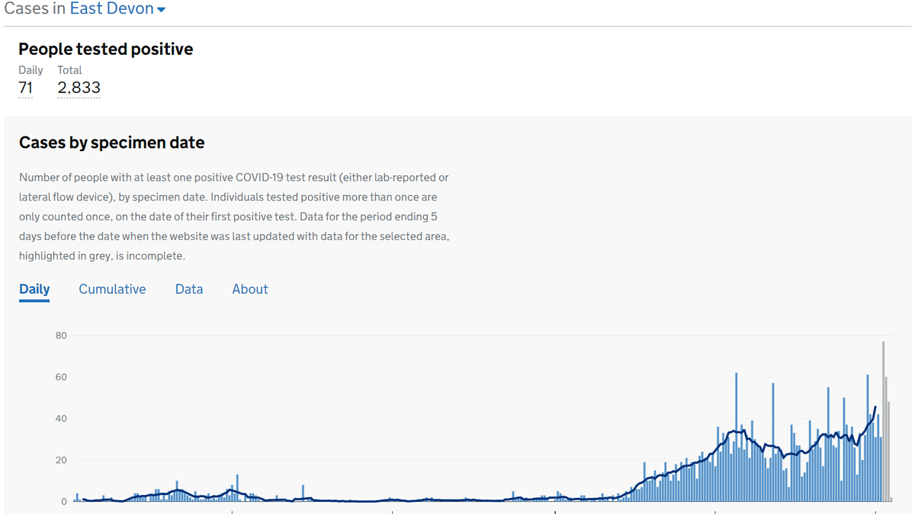
Task: Switch to the Cumulative tab
Action: pyautogui.click(x=112, y=289)
